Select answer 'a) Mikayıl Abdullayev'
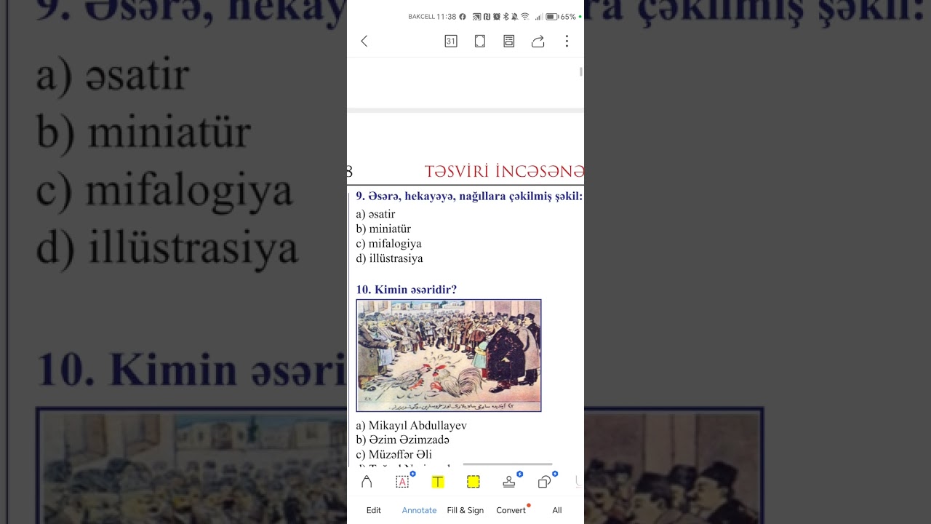This screenshot has width=931, height=524. coord(412,426)
